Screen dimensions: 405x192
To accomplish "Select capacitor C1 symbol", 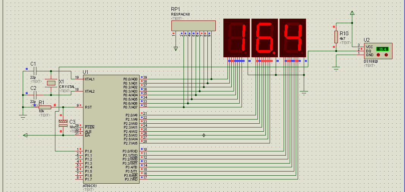I will pyautogui.click(x=35, y=71).
